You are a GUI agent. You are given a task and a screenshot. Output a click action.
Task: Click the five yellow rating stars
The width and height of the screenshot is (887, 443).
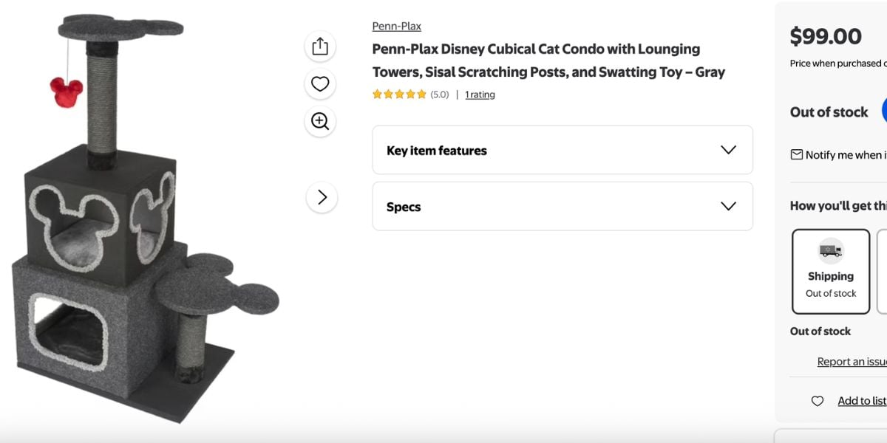point(399,95)
